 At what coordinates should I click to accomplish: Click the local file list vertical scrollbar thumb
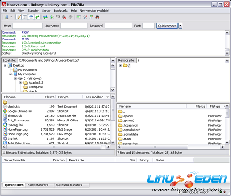point(113,110)
